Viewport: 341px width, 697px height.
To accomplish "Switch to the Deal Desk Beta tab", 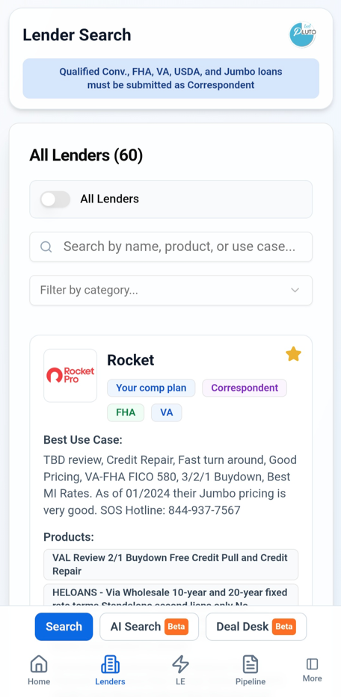I will tap(256, 627).
